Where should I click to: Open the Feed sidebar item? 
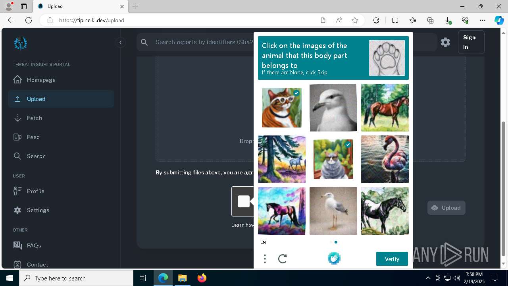tap(61, 137)
